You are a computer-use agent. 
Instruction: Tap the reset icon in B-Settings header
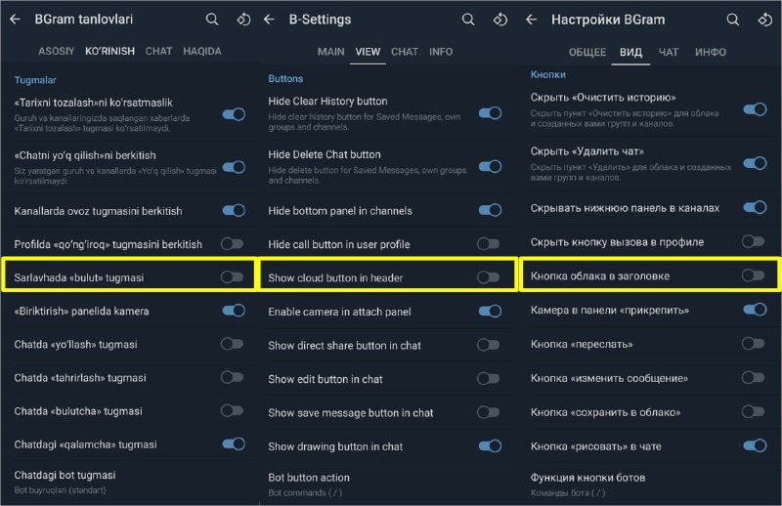point(500,20)
